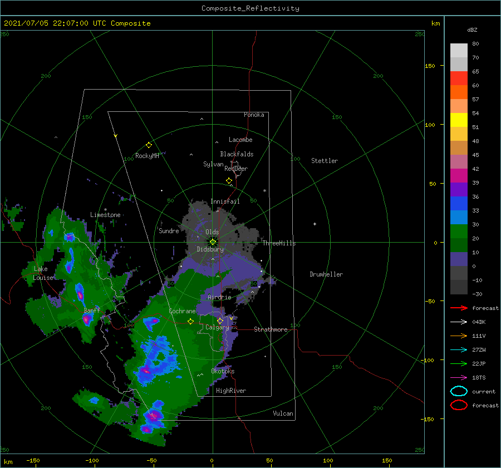
Task: Click the Strathmore label
Action: click(271, 329)
